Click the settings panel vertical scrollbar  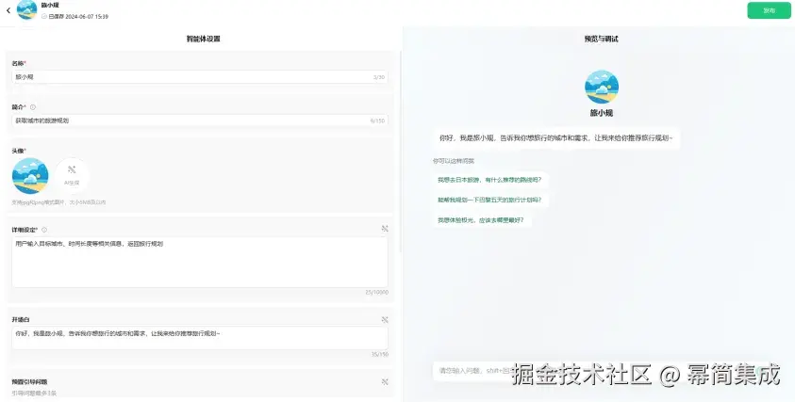(x=401, y=152)
